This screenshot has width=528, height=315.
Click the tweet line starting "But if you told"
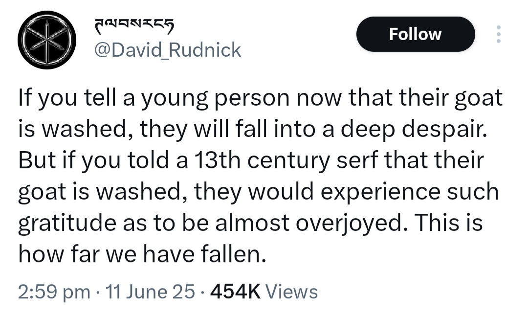[251, 160]
